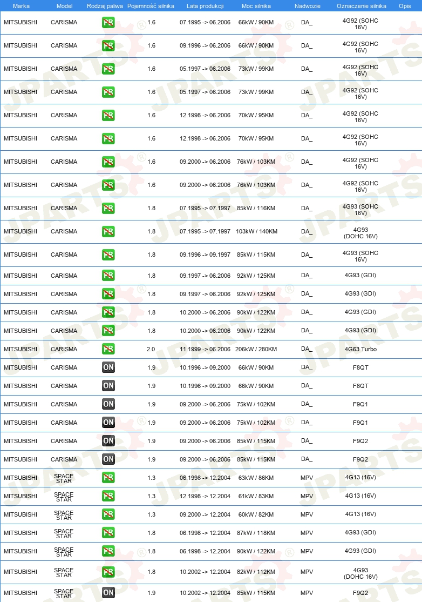Screen dimensions: 422x602
Task: Select the 87kW / 118KM power cell
Action: point(256,533)
